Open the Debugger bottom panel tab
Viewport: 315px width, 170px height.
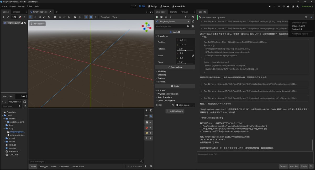pyautogui.click(x=44, y=166)
